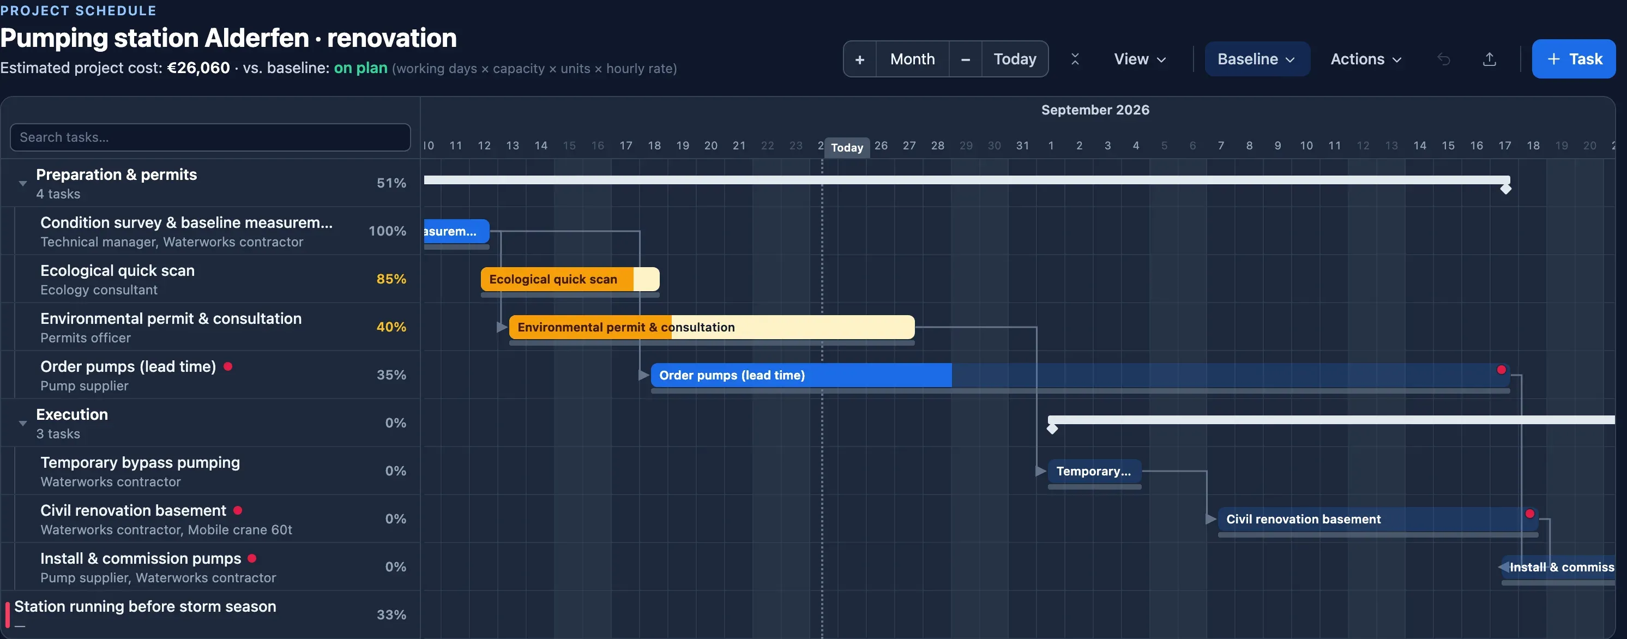
Task: Click red marker on Civil renovation bar
Action: [1530, 514]
